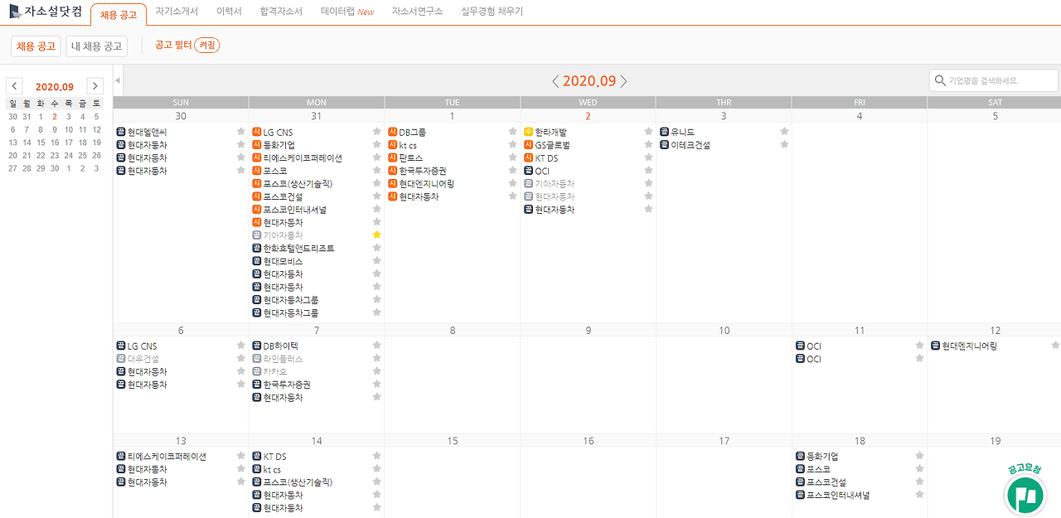This screenshot has width=1061, height=518.
Task: Open the 라인플러스 job posting
Action: point(283,359)
